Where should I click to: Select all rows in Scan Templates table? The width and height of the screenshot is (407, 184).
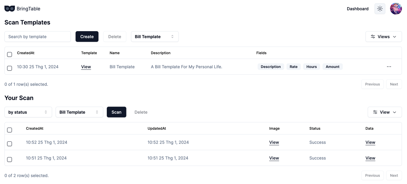[10, 54]
